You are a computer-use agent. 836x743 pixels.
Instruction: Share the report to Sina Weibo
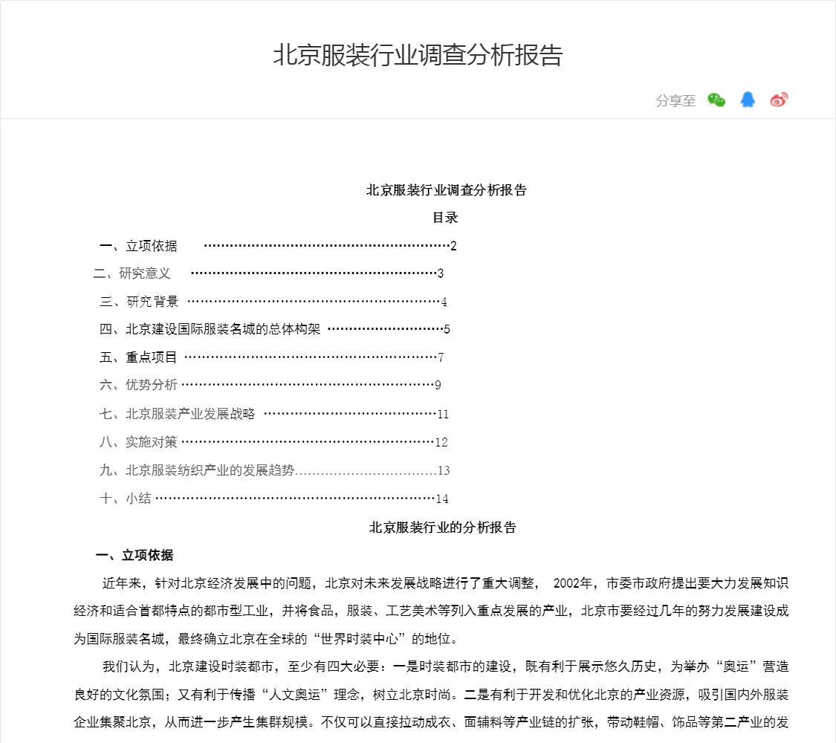coord(779,100)
